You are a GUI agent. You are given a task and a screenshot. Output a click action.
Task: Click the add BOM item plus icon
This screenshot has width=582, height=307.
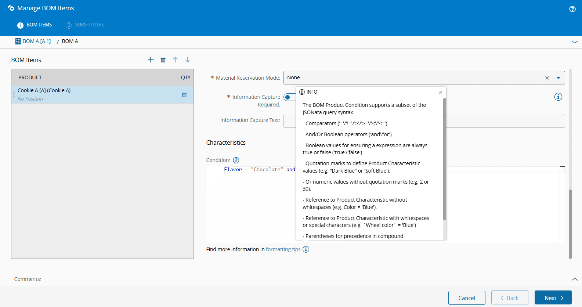[x=151, y=60]
